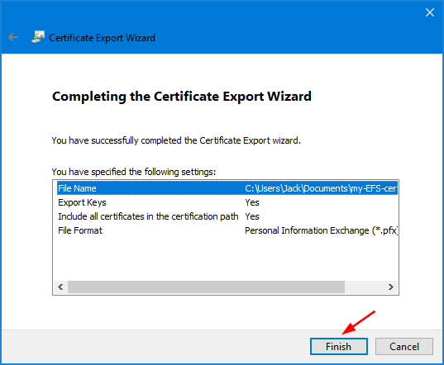
Task: Click the right scroll arrow in settings list
Action: pyautogui.click(x=391, y=287)
